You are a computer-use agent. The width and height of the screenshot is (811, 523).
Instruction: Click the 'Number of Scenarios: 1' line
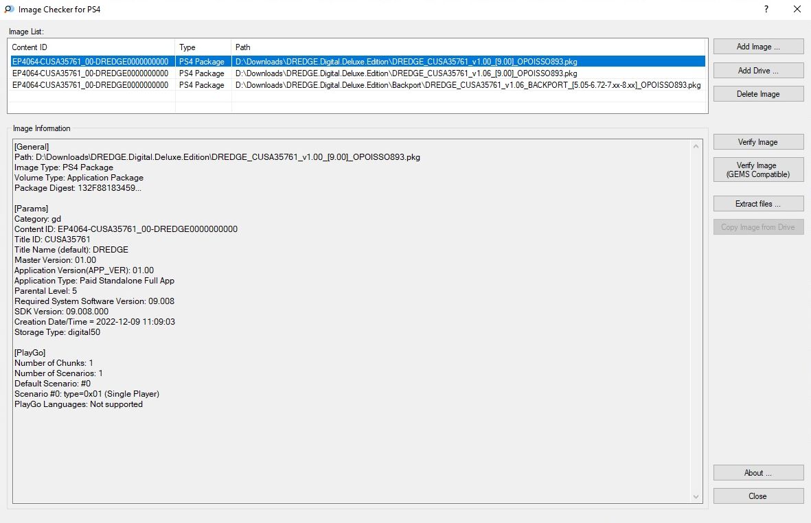[58, 373]
